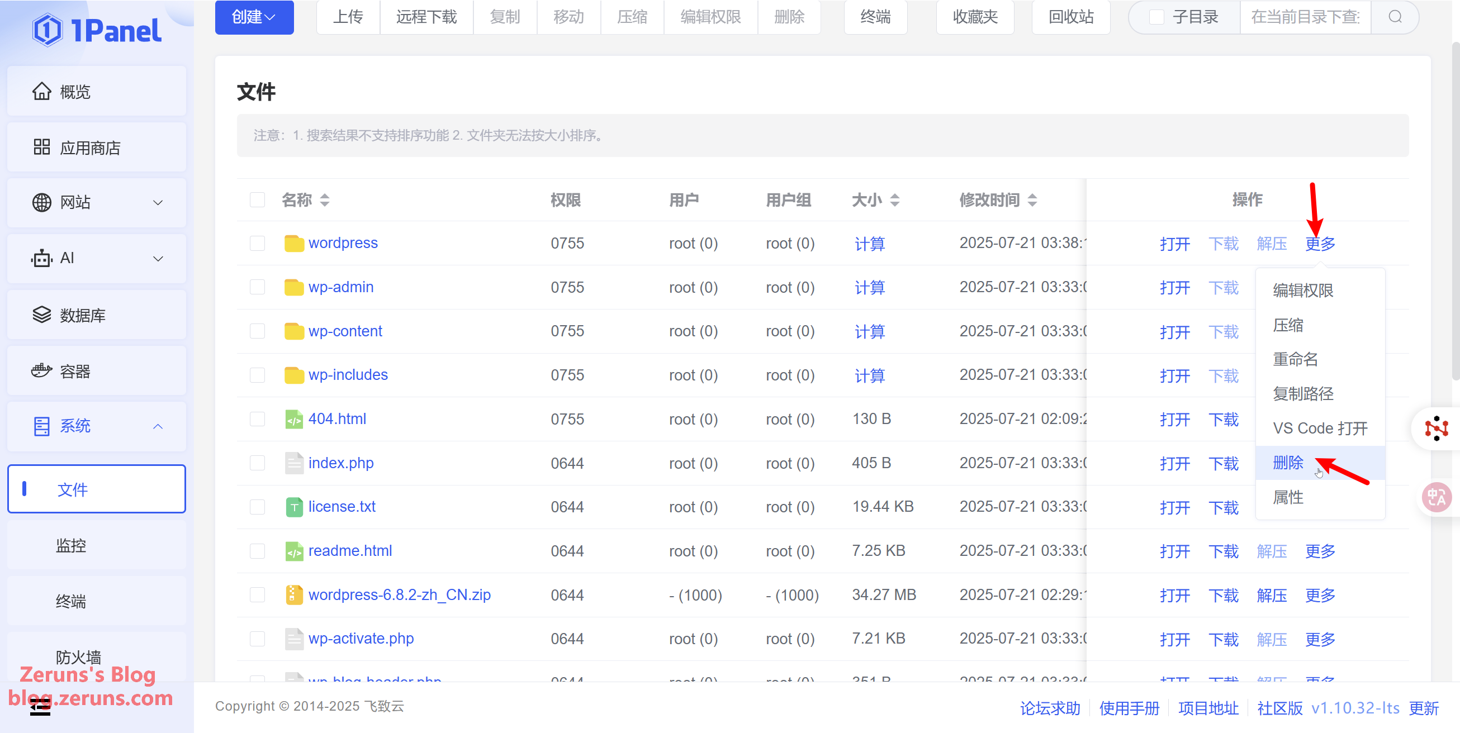Choose Compress in the More menu
Image resolution: width=1460 pixels, height=733 pixels.
1320,325
